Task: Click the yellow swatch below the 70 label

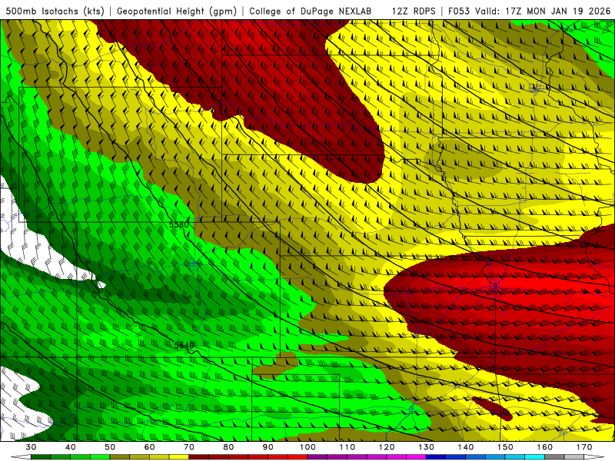Action: [x=179, y=457]
